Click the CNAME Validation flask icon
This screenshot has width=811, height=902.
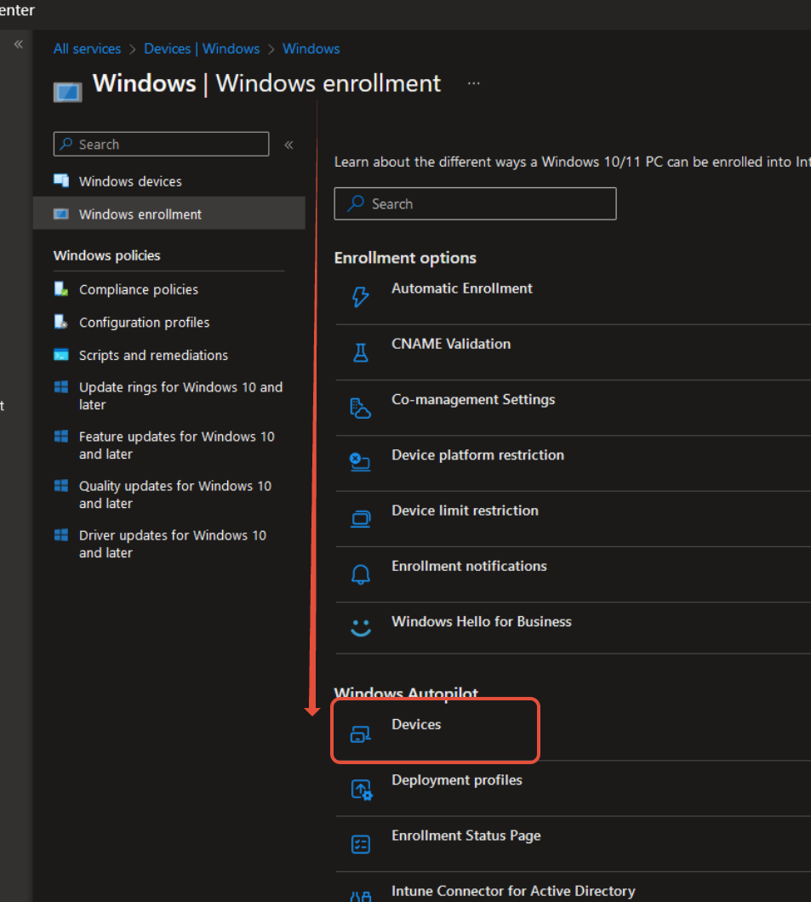361,352
